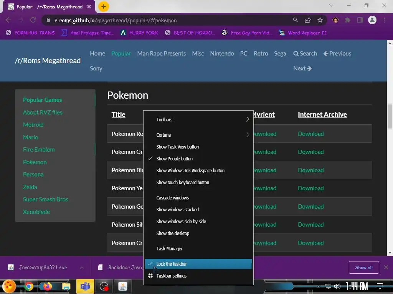Expand the Toolbars submenu
Viewport: 393px width, 294px height.
click(198, 119)
